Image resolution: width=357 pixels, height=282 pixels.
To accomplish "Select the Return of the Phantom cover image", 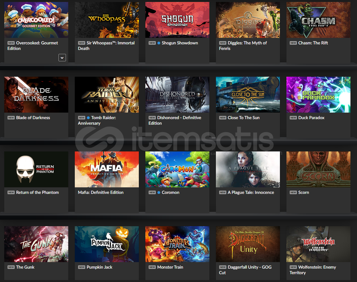I will coord(36,169).
